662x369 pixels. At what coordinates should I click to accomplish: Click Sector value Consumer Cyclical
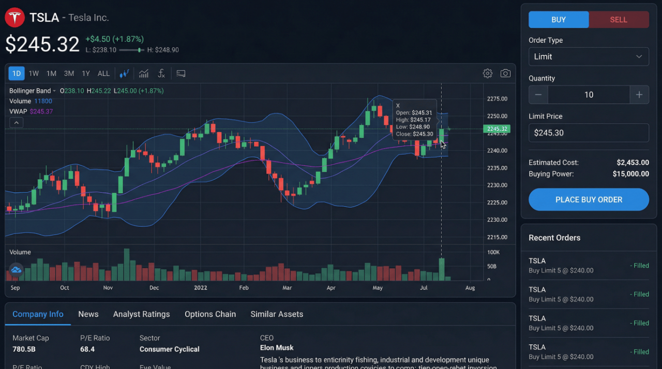click(170, 349)
